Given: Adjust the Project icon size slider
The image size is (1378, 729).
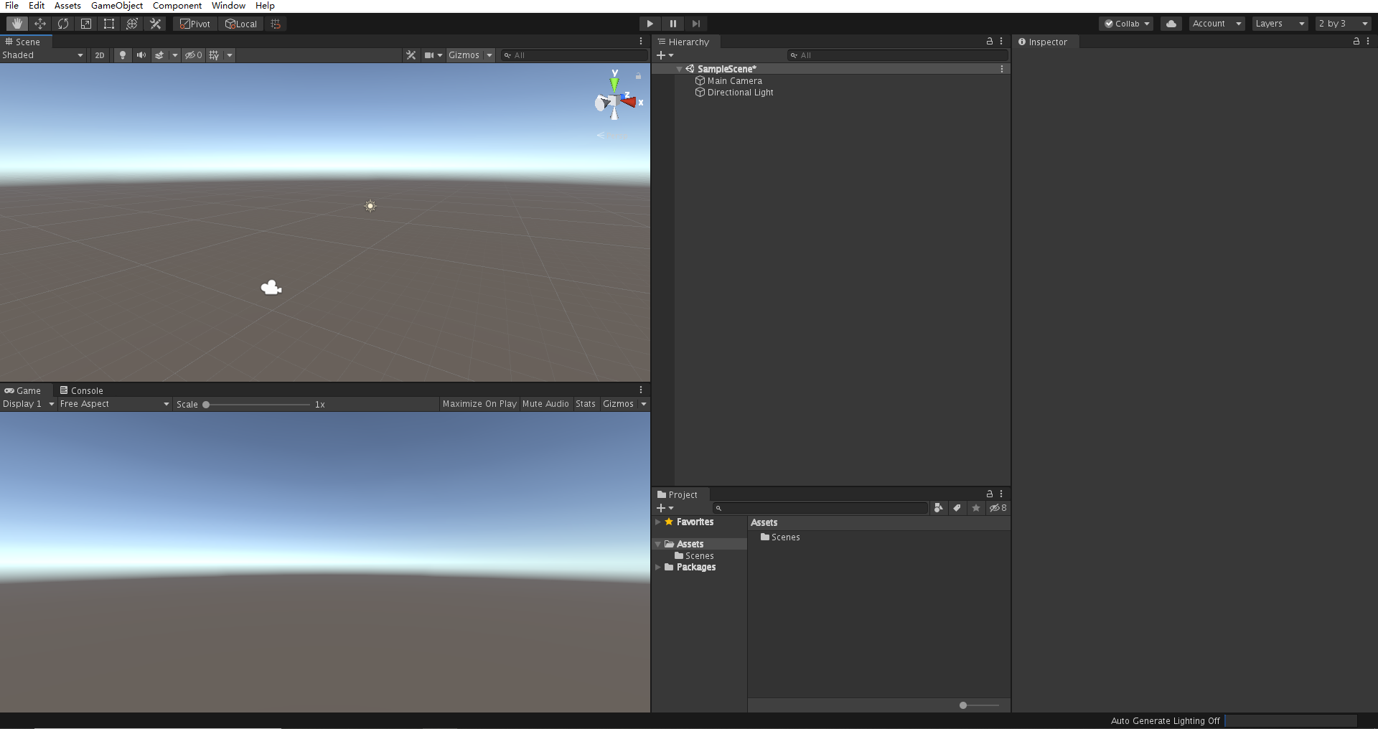Looking at the screenshot, I should (x=979, y=705).
